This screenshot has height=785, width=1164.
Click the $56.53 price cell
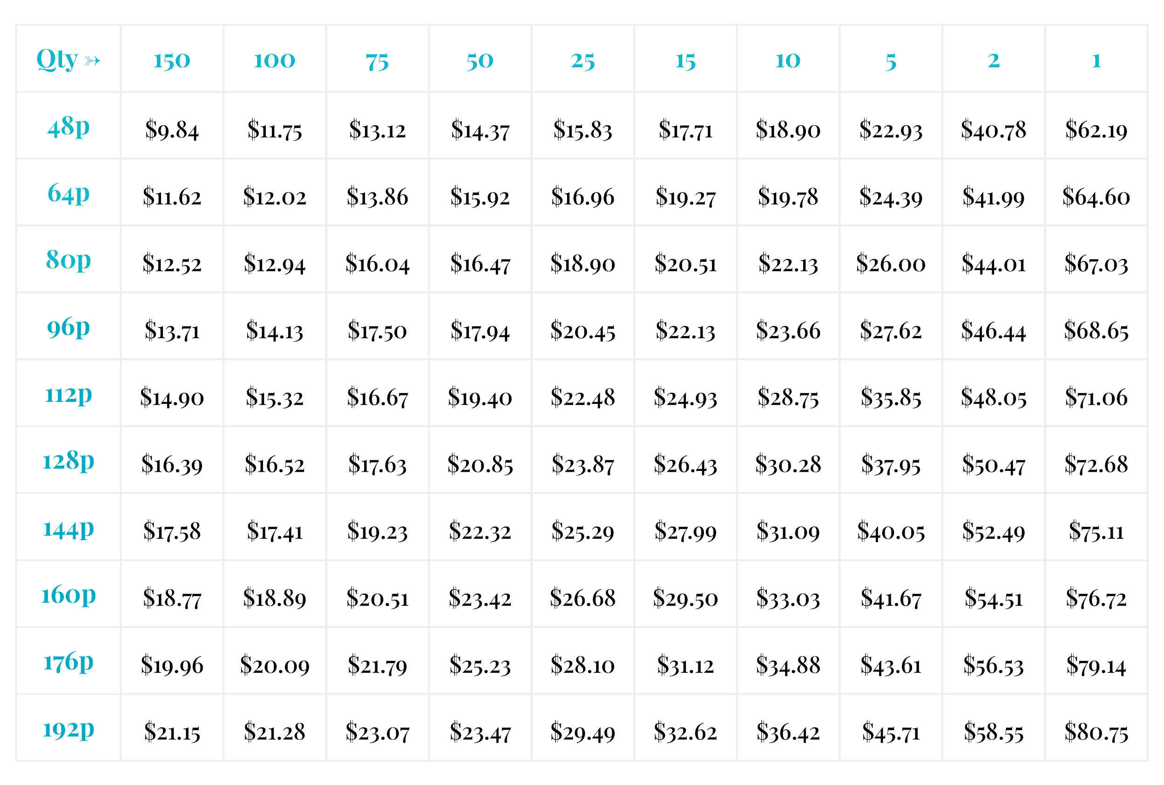(x=993, y=665)
